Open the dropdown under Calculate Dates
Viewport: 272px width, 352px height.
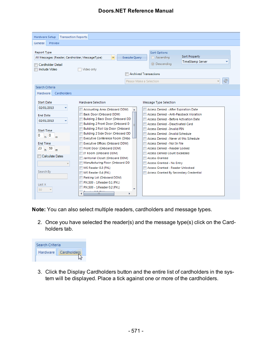click(x=68, y=164)
